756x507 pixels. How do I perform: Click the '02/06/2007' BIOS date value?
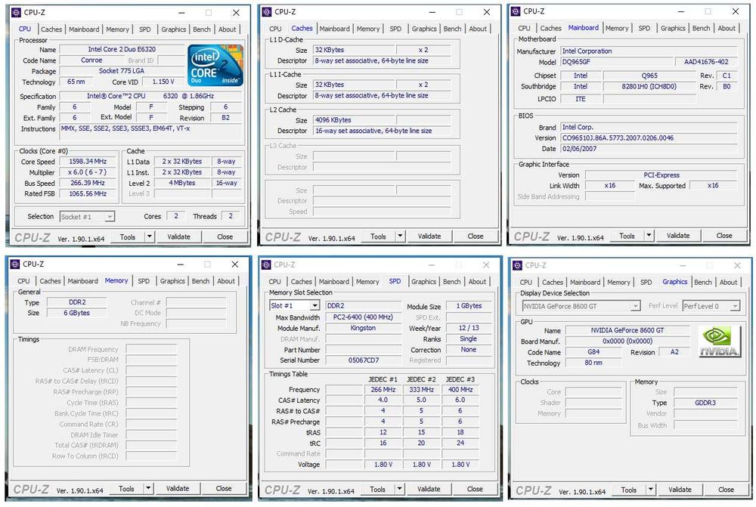(x=649, y=149)
